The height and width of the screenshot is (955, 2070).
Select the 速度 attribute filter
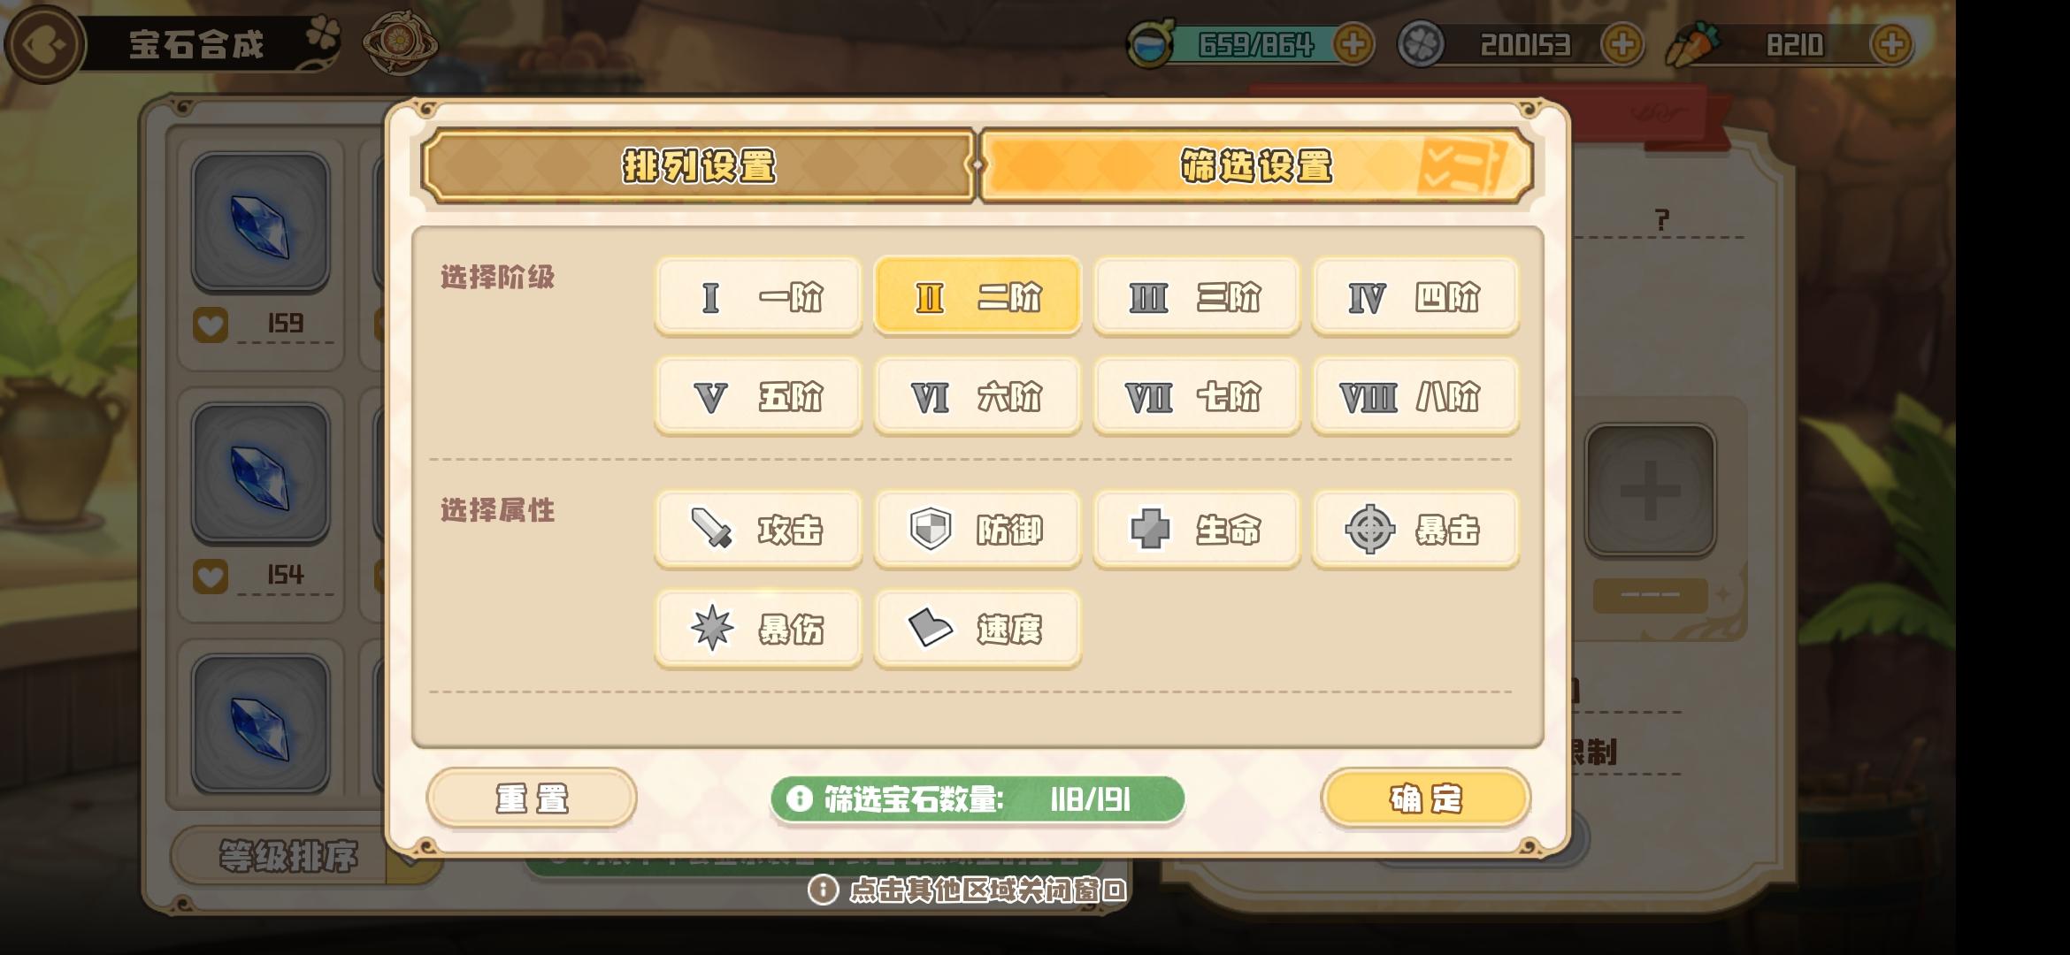click(x=977, y=629)
